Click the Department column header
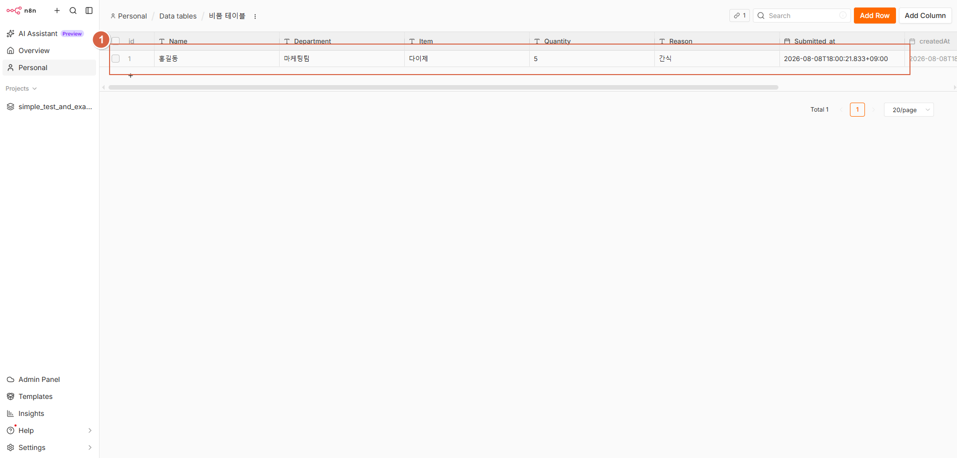The width and height of the screenshot is (957, 458). (x=342, y=41)
